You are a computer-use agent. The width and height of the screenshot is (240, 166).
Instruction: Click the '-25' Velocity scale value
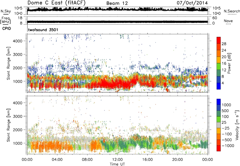[226, 128]
